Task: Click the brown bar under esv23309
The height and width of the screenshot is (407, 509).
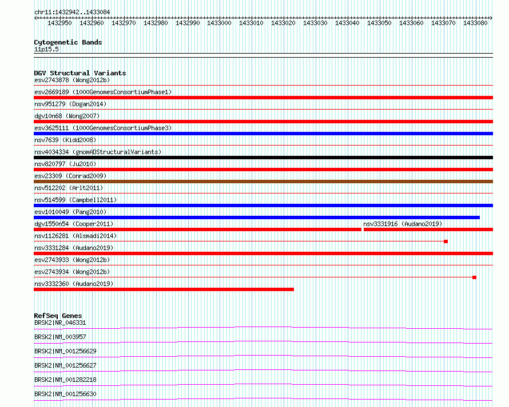Action: [x=263, y=182]
